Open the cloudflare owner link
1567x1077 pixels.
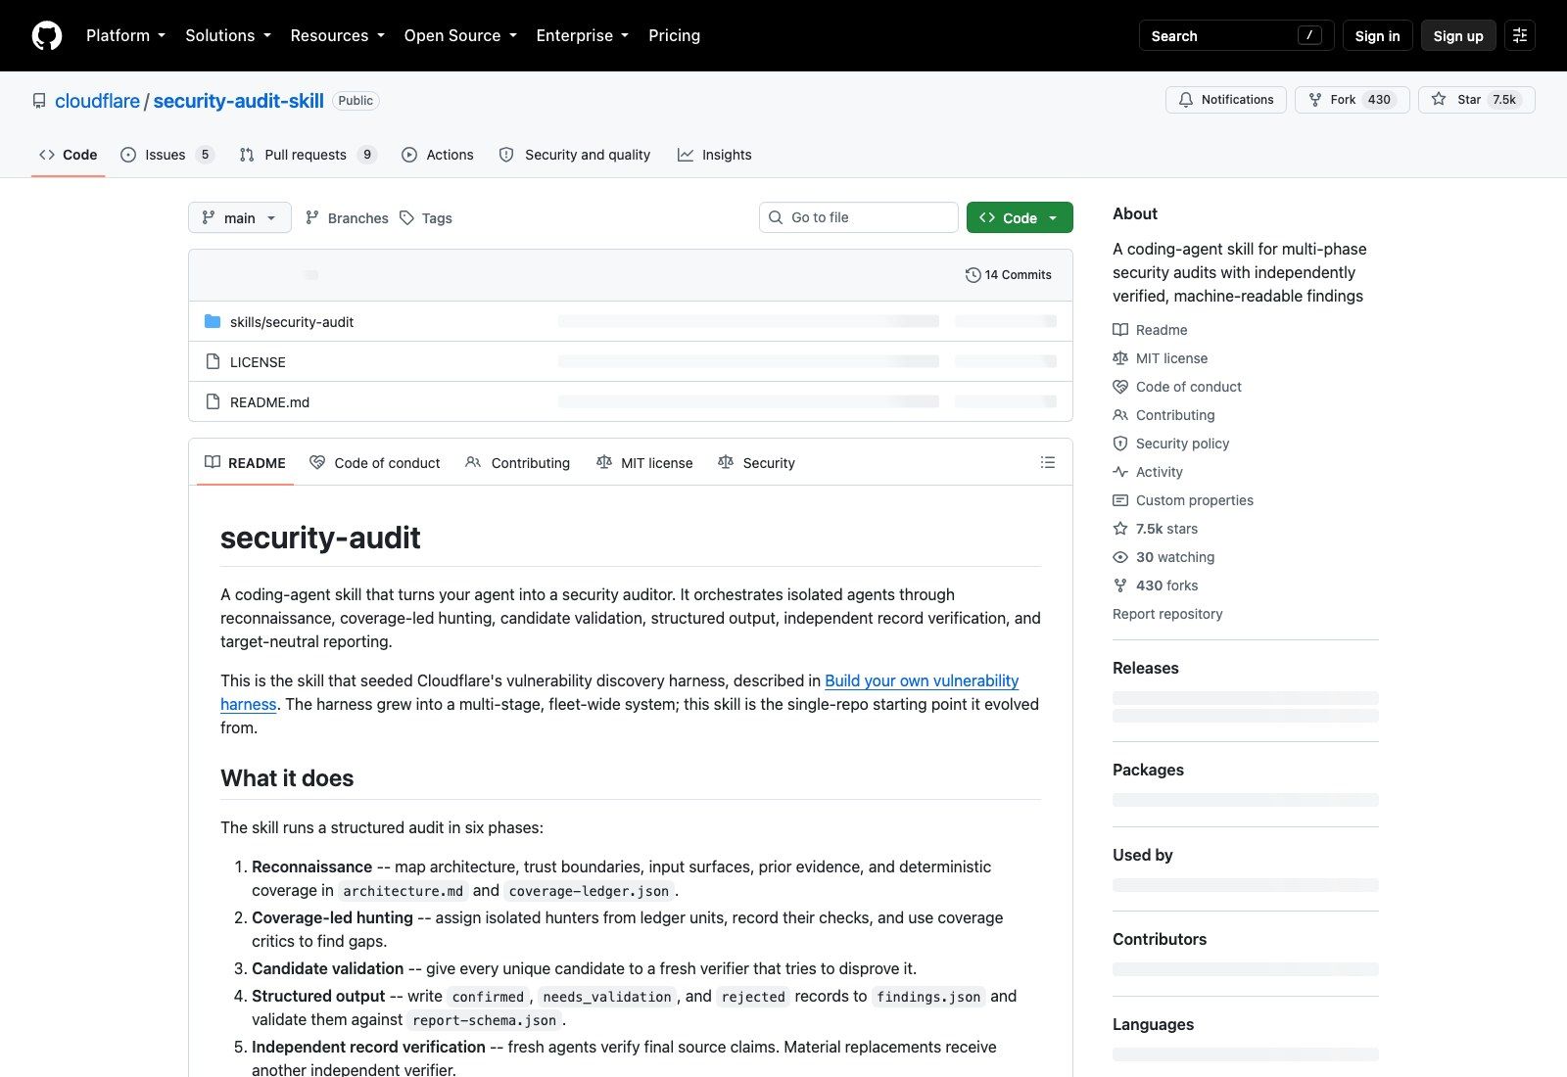point(97,101)
